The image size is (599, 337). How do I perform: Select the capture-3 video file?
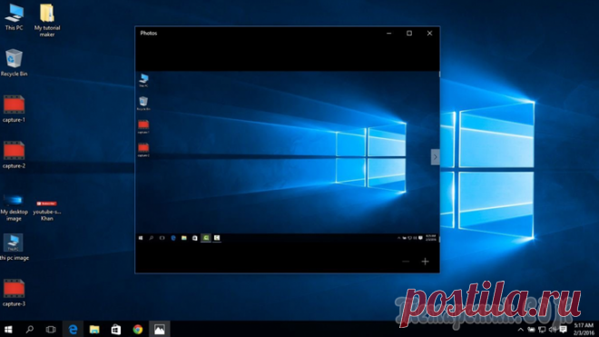pyautogui.click(x=15, y=292)
